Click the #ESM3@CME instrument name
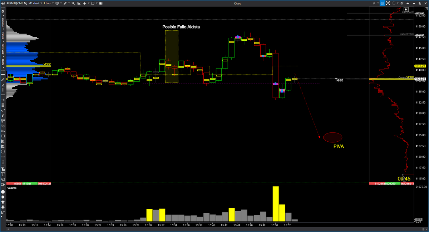 click(15, 3)
